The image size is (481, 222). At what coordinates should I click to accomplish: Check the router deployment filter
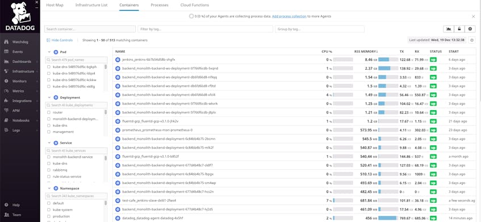pos(48,112)
